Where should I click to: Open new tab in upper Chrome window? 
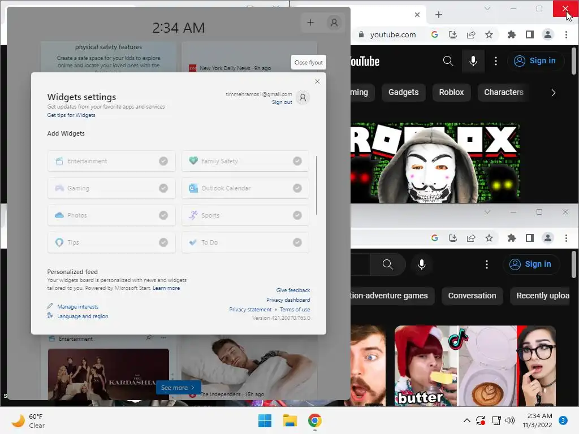coord(439,15)
